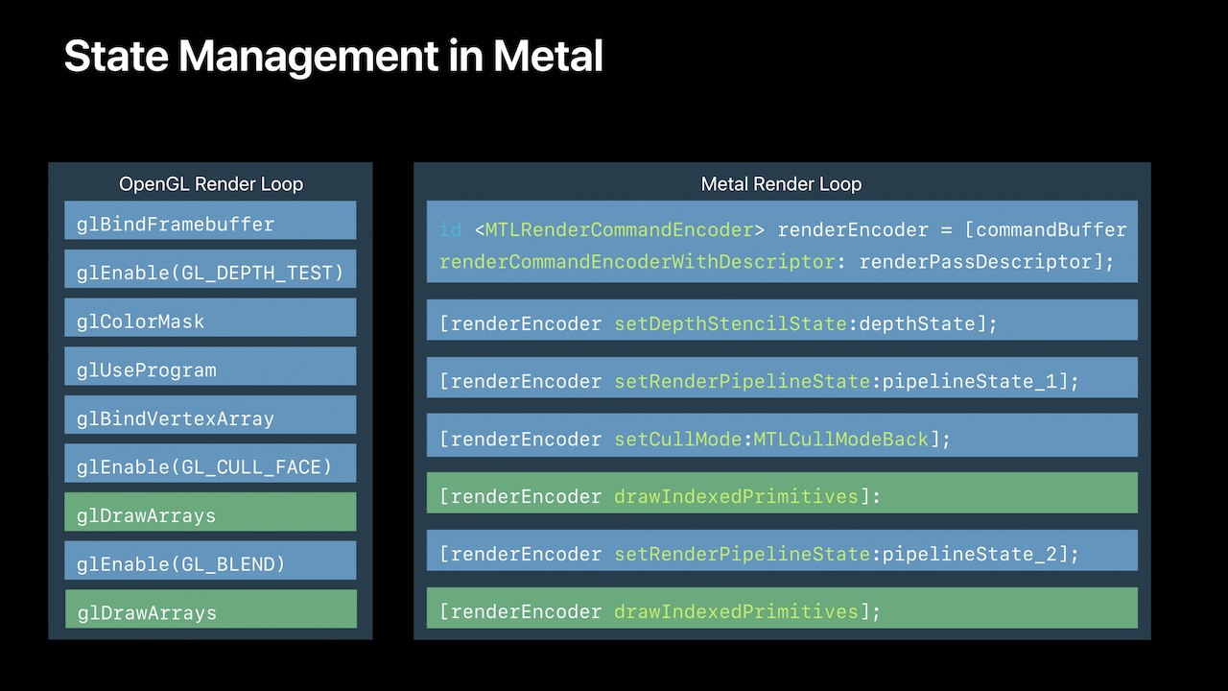
Task: Select the setRenderPipelineState pipelineState_2 block
Action: [x=780, y=554]
